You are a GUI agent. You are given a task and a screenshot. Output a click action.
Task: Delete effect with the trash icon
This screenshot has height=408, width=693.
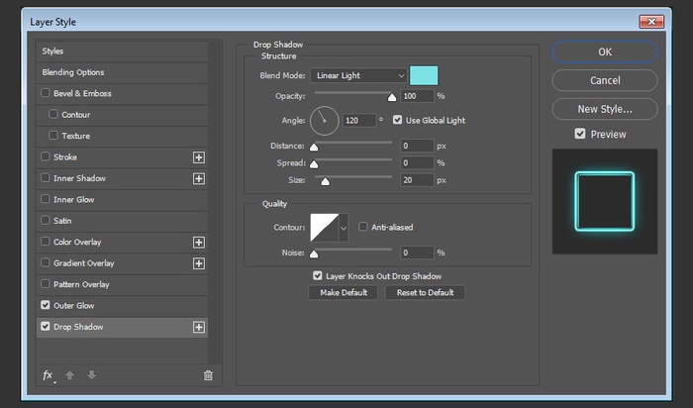pos(208,375)
